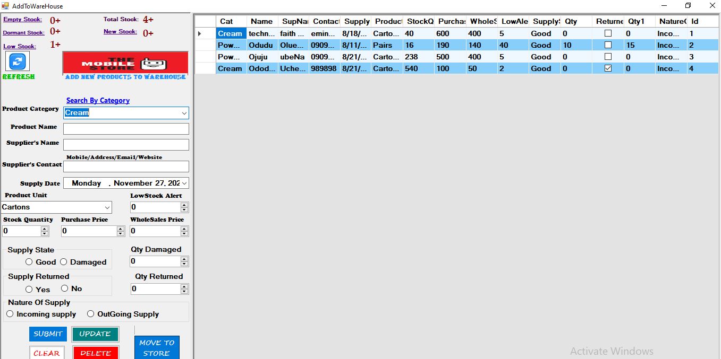Click the 8/18 supply date cell

point(355,33)
